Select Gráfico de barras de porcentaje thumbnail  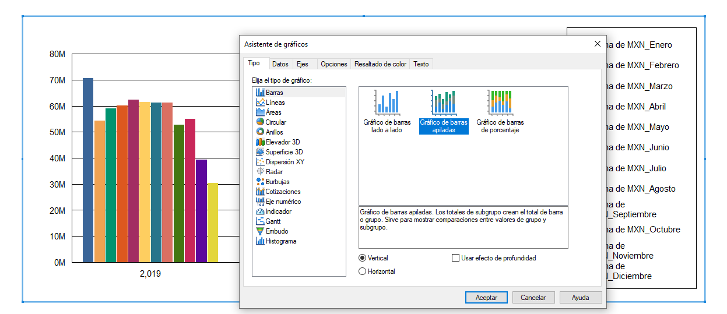pos(500,112)
